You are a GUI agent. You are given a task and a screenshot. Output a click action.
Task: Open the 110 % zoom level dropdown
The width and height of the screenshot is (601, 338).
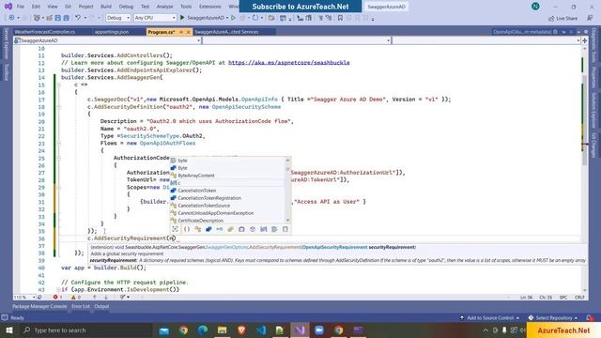(24, 297)
